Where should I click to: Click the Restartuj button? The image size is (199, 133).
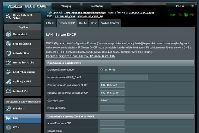click(x=97, y=6)
